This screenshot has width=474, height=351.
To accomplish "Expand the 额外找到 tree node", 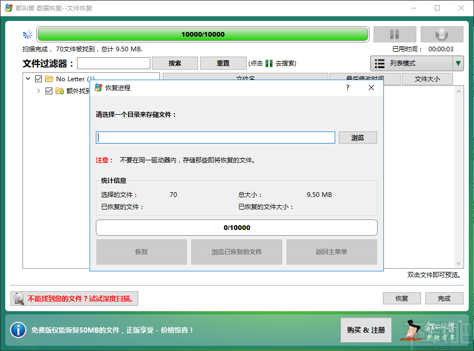I will [x=38, y=91].
